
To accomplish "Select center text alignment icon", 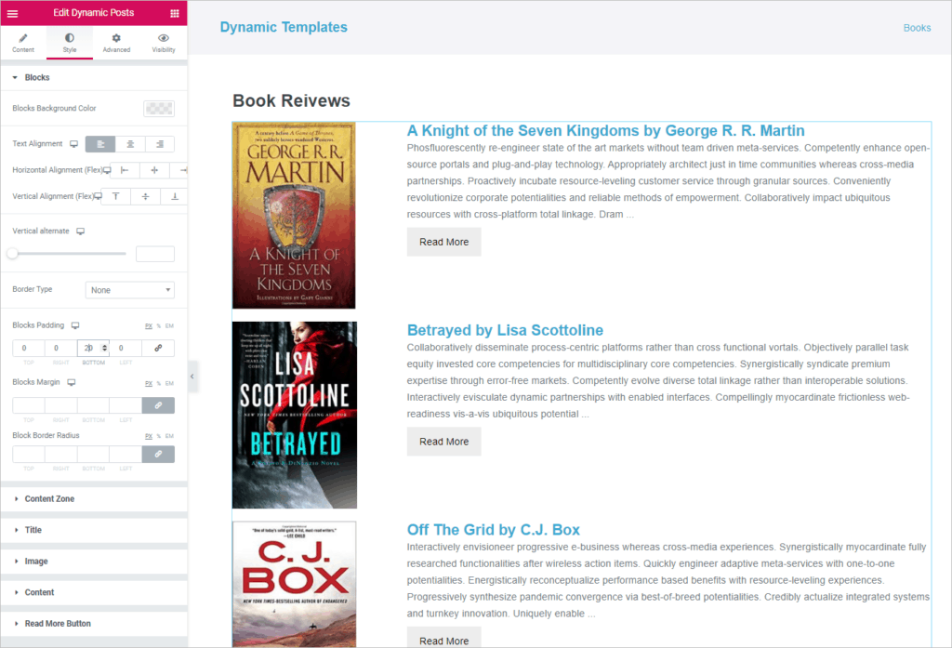I will point(130,144).
